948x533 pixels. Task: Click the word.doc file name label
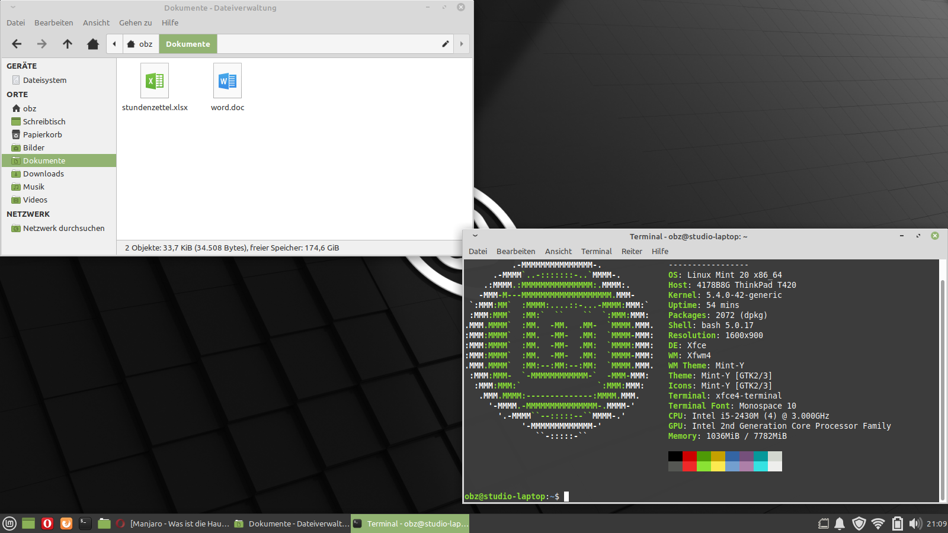pos(228,107)
